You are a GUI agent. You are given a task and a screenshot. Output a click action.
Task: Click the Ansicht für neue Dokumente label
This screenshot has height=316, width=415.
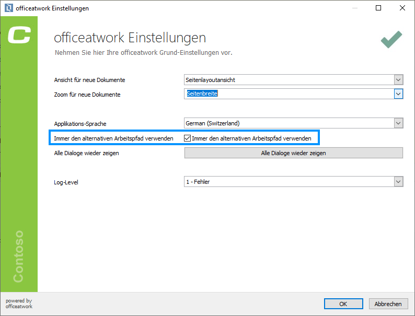pos(89,80)
